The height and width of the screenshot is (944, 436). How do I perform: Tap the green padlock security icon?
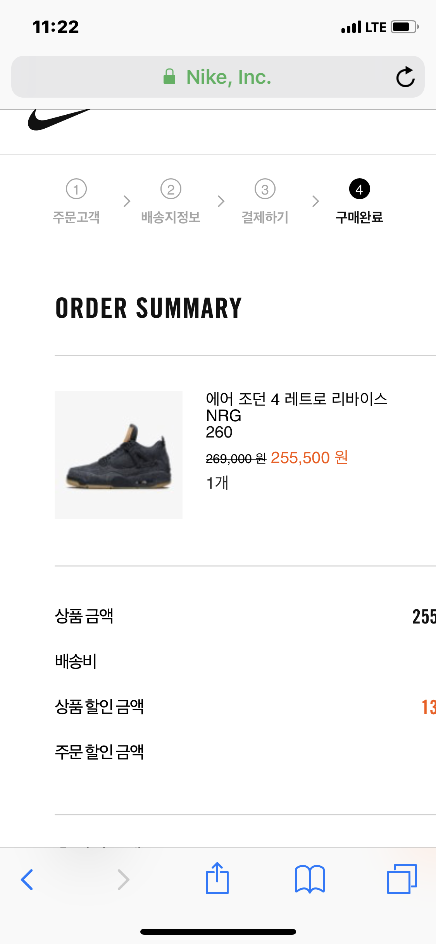[x=169, y=77]
